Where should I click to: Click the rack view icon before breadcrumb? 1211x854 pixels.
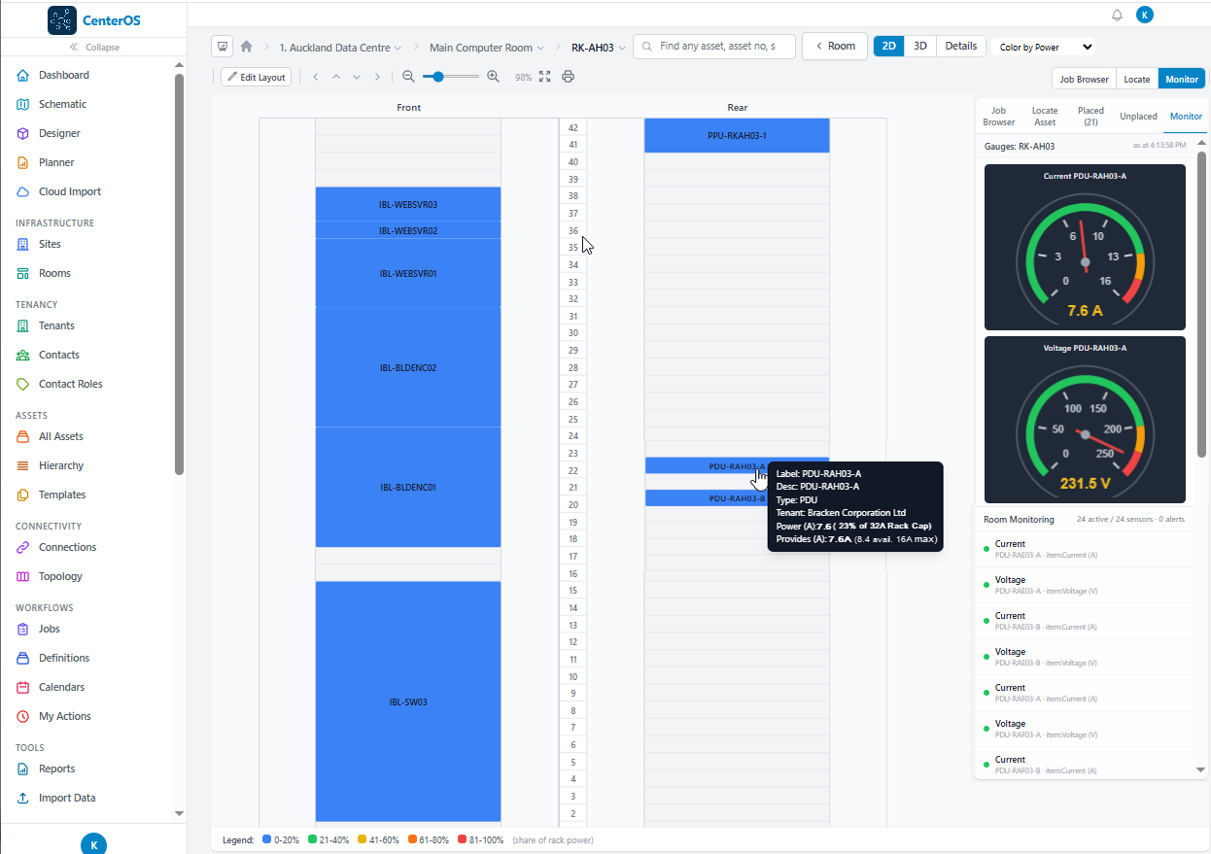[223, 47]
